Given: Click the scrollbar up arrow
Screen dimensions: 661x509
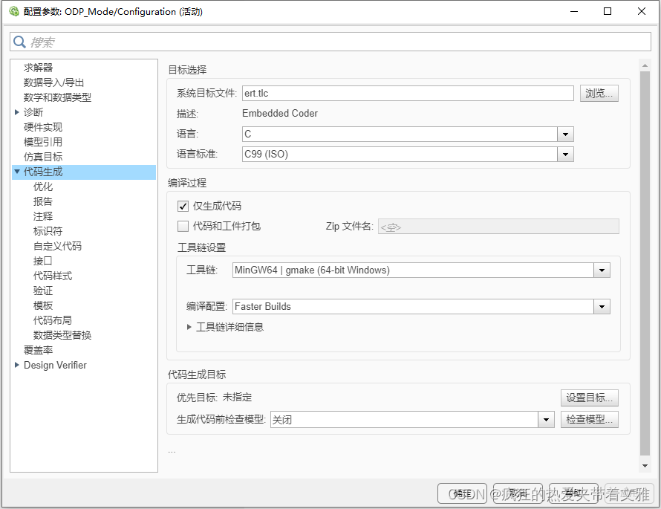Looking at the screenshot, I should (x=645, y=65).
